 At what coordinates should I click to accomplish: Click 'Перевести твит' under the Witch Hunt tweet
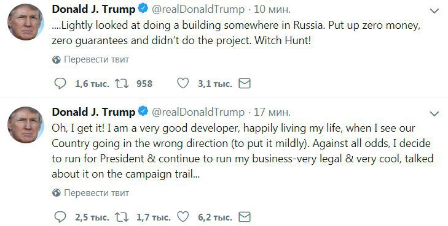(96, 59)
